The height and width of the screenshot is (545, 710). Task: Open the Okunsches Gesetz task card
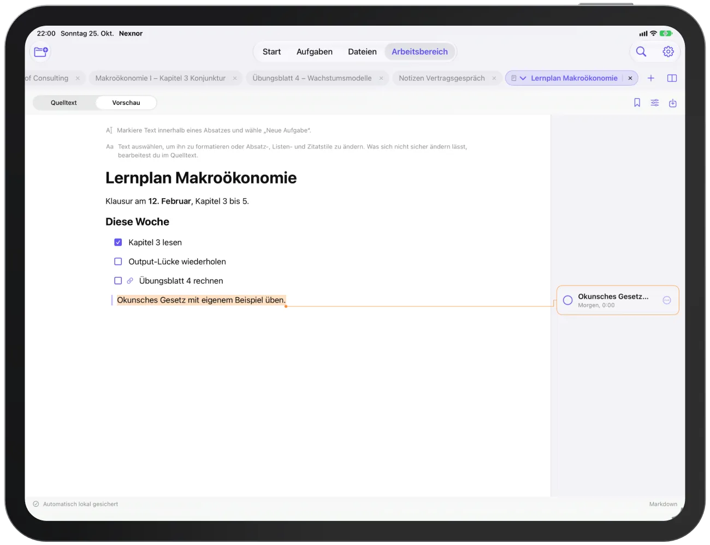[618, 300]
